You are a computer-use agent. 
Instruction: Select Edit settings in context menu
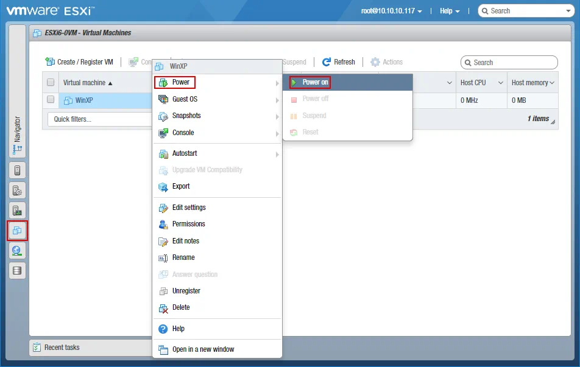click(189, 208)
